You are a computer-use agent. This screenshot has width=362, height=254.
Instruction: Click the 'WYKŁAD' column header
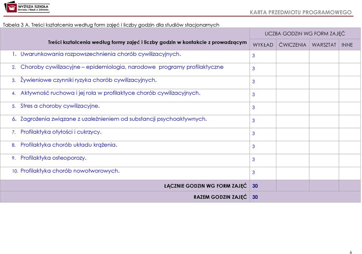pyautogui.click(x=263, y=45)
